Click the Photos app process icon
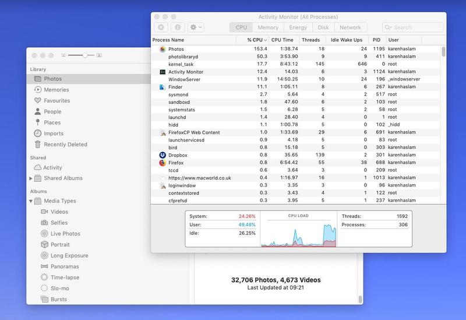 [163, 49]
